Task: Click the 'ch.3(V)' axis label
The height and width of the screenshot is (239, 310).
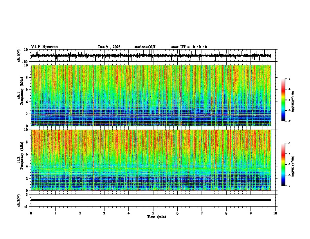Action: point(19,200)
